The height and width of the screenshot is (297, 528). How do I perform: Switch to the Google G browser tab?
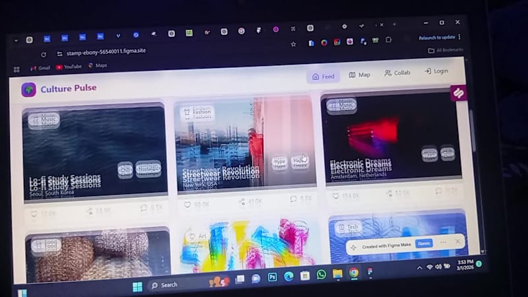click(241, 31)
